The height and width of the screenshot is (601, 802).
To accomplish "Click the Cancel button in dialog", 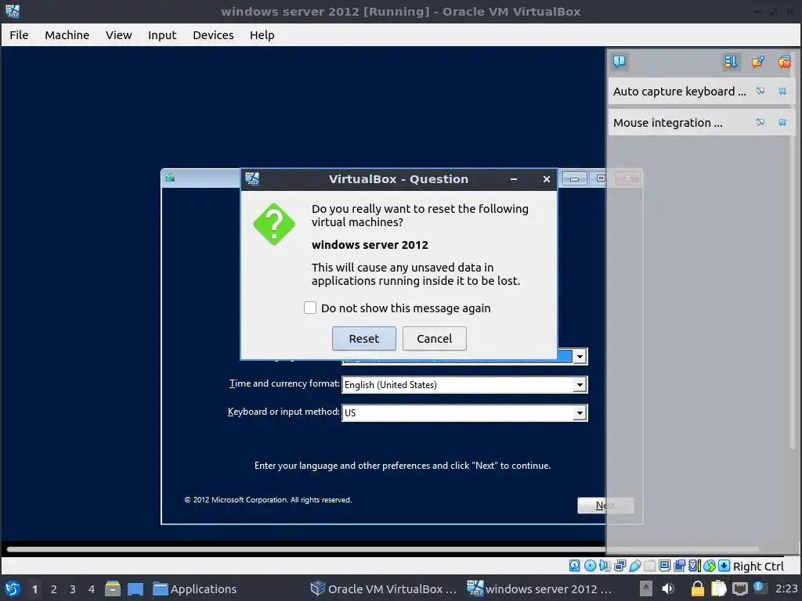I will click(434, 338).
